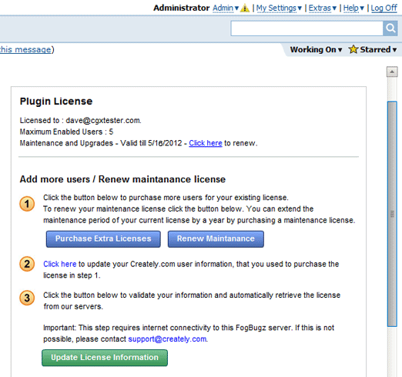Image resolution: width=402 pixels, height=377 pixels.
Task: Click 'this message' link
Action: [x=25, y=49]
